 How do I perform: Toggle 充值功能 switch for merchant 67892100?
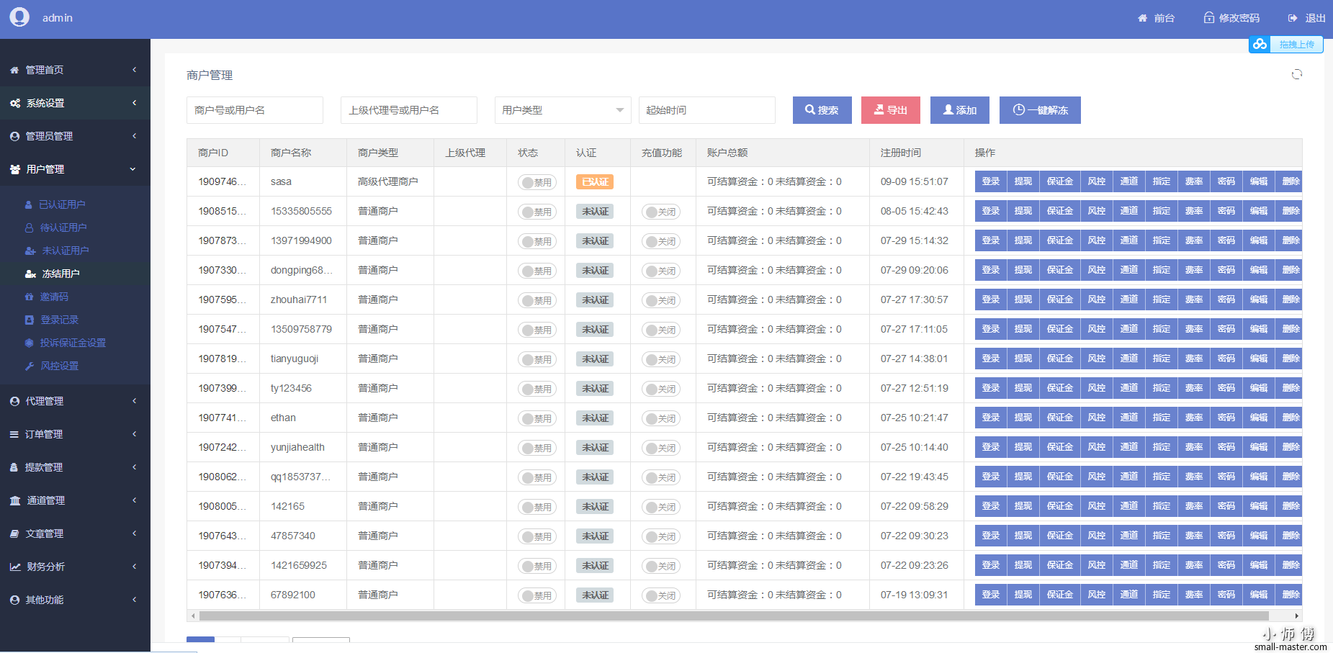(x=660, y=595)
